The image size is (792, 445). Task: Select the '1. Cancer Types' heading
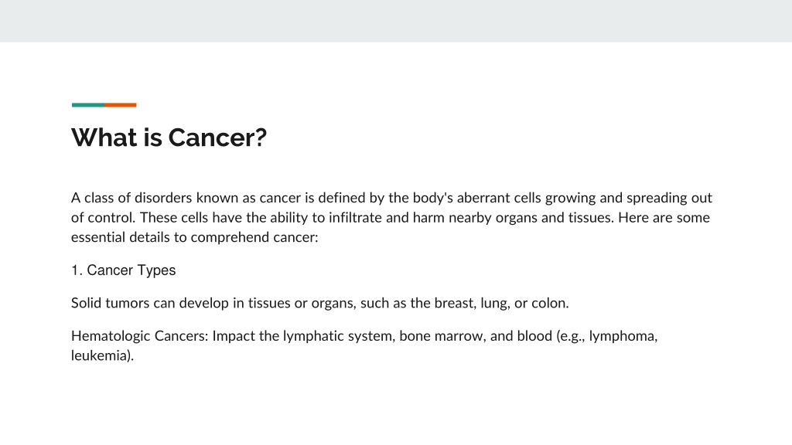click(123, 270)
